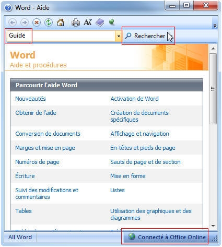Click the scrollbar up arrow
Screen dimensions: 222x247
point(213,49)
